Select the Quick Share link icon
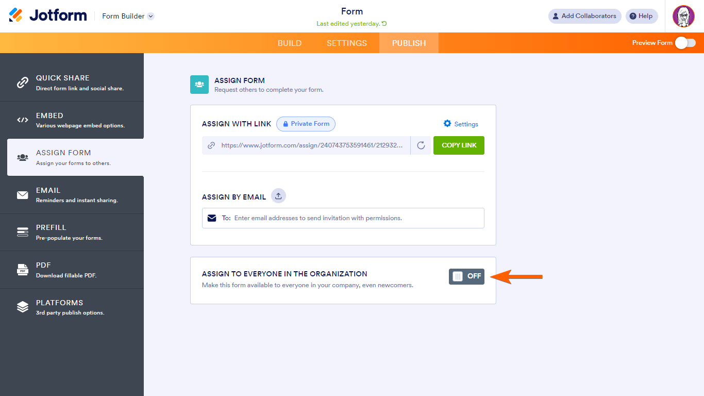 point(23,82)
